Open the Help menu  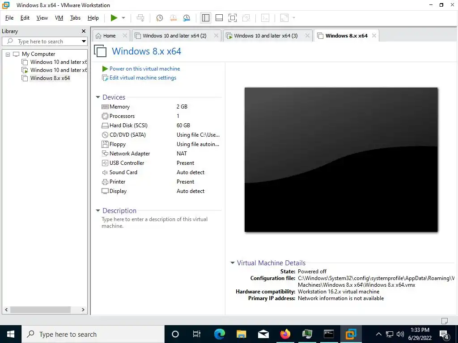click(x=93, y=18)
